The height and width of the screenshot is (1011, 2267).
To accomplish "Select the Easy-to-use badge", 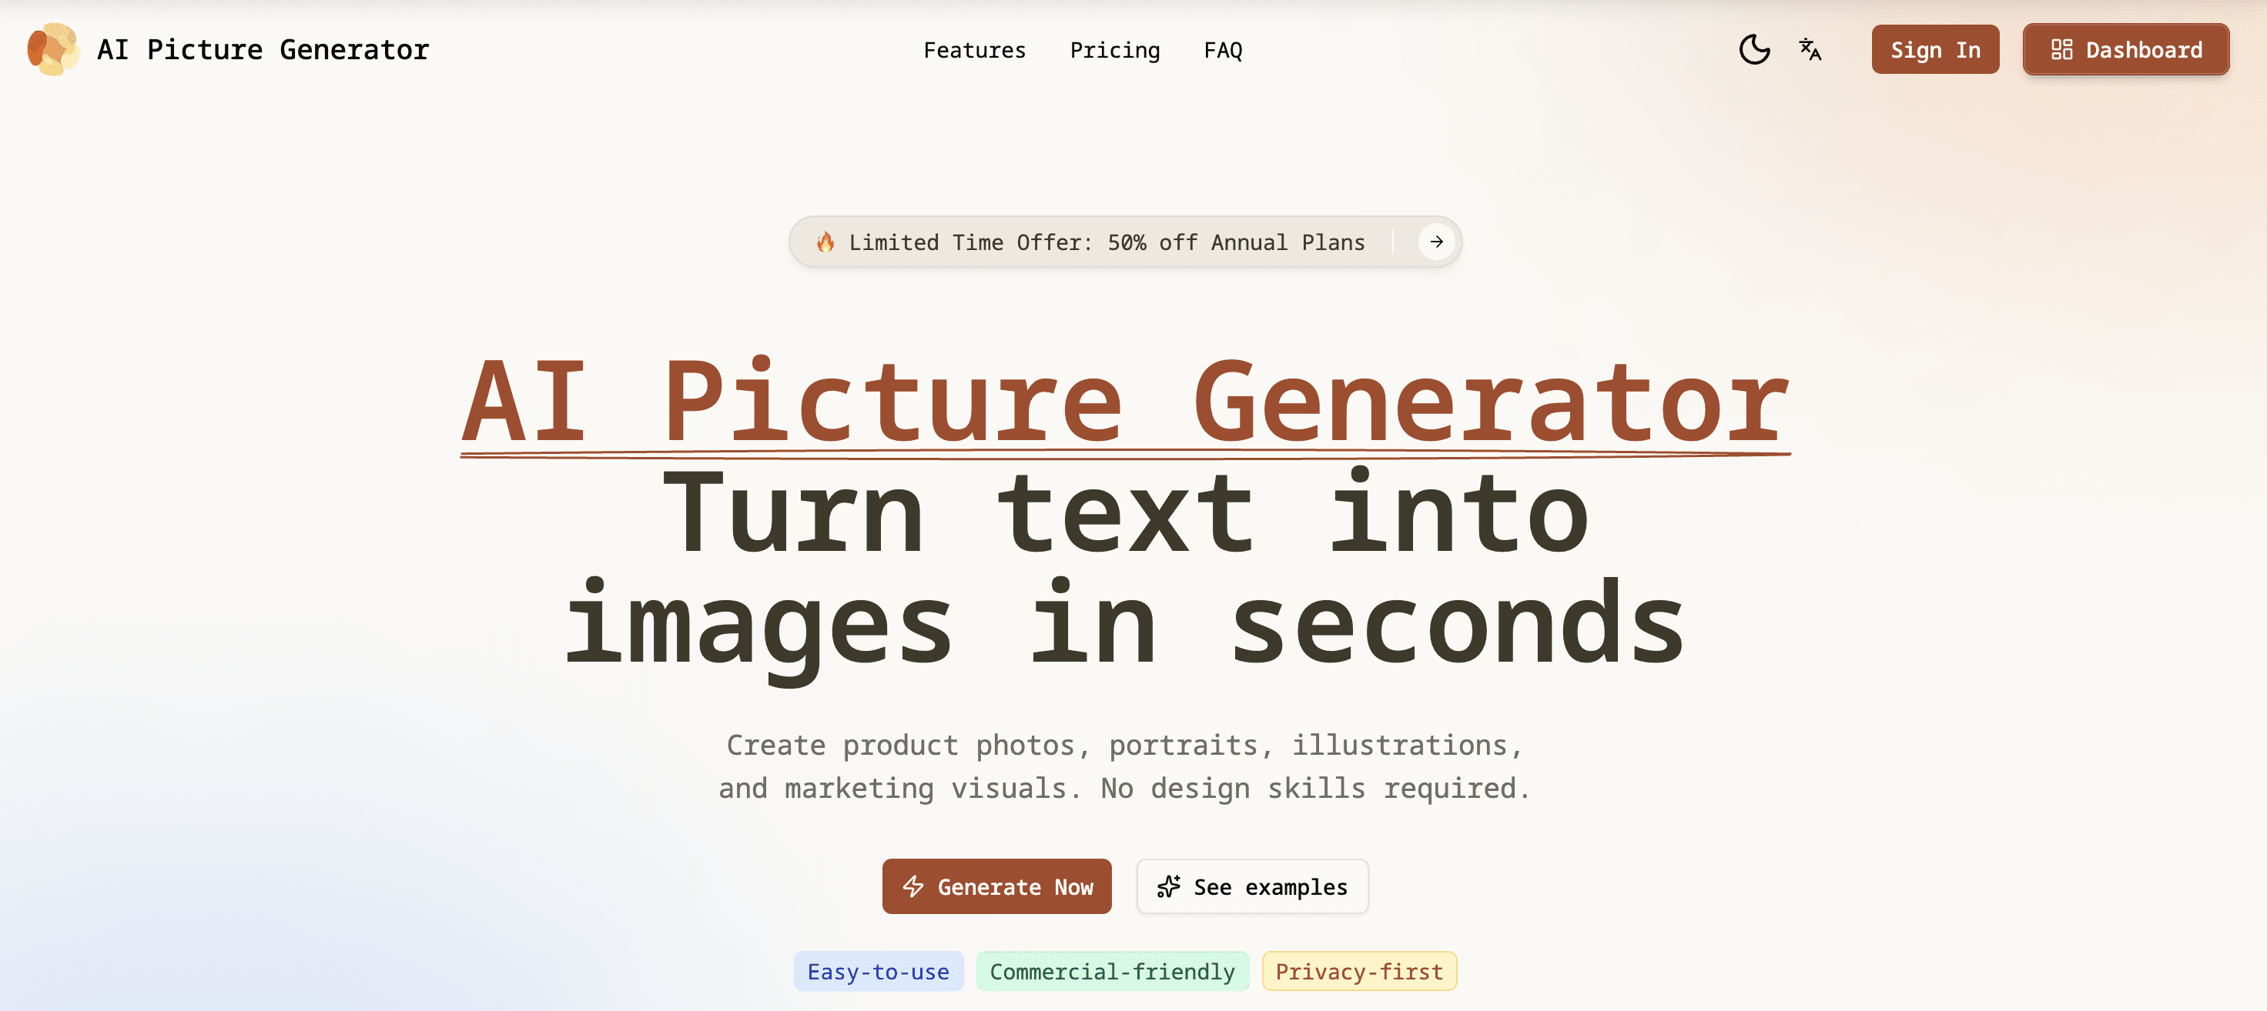I will (877, 972).
